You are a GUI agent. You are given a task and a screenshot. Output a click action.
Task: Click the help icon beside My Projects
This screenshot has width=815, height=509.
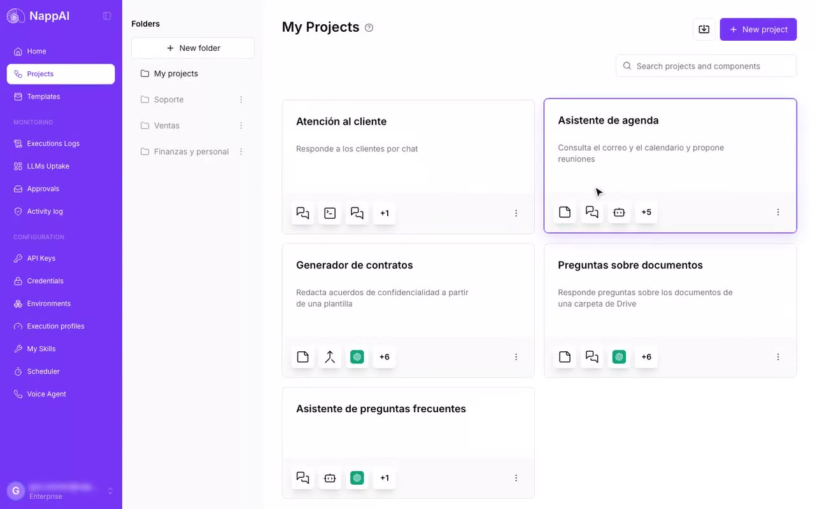click(x=369, y=27)
